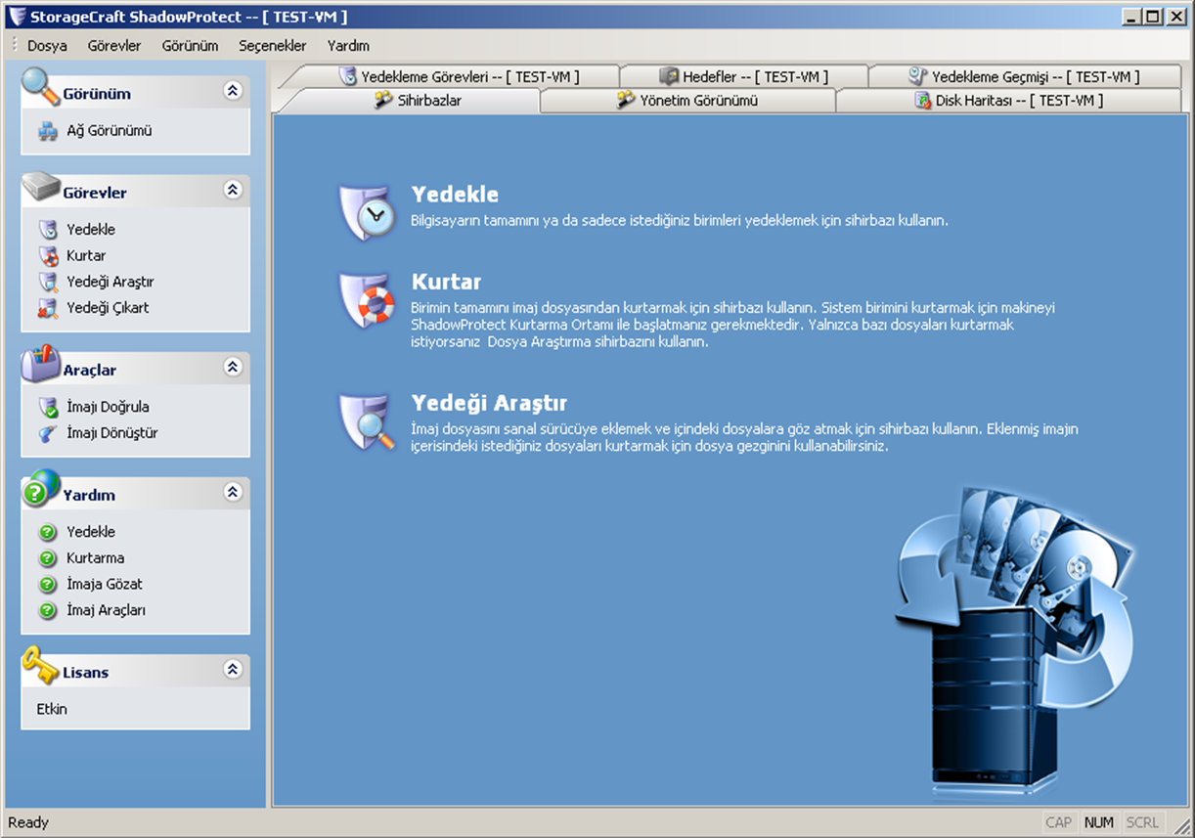Switch to the Hedefler tab

pyautogui.click(x=743, y=76)
